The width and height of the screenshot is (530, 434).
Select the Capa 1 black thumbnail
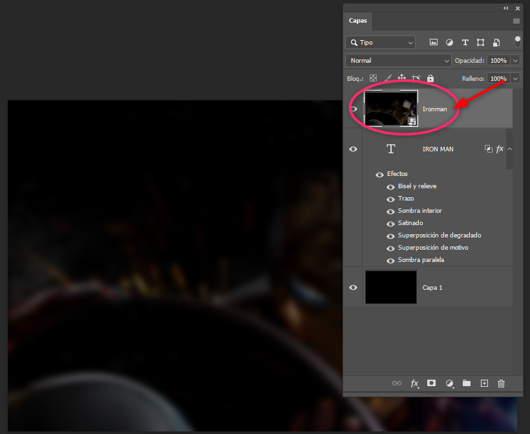[x=391, y=287]
